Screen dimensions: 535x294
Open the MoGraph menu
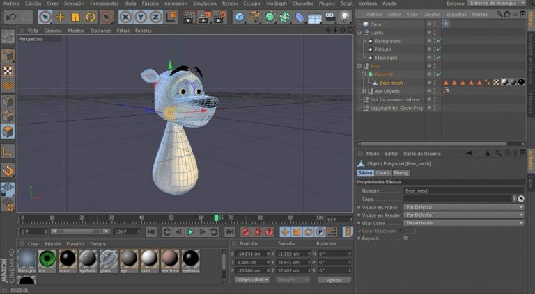[277, 3]
